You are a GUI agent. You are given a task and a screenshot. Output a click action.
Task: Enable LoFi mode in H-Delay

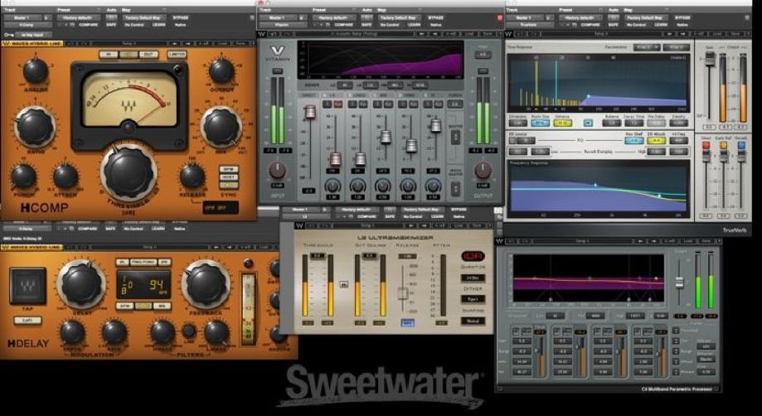tap(27, 321)
